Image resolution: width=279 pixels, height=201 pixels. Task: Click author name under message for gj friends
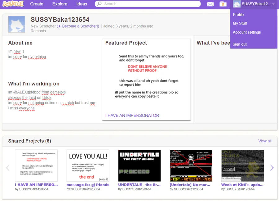(85, 189)
